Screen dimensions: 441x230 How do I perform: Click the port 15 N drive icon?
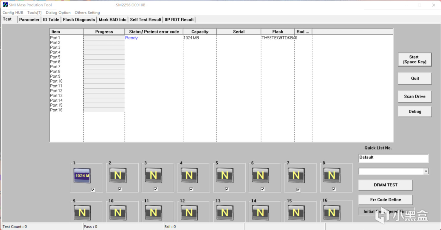point(296,213)
